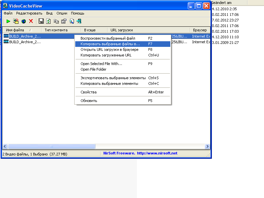264x198 pixels.
Task: Click the Copy selected files to folder icon
Action: click(x=16, y=21)
